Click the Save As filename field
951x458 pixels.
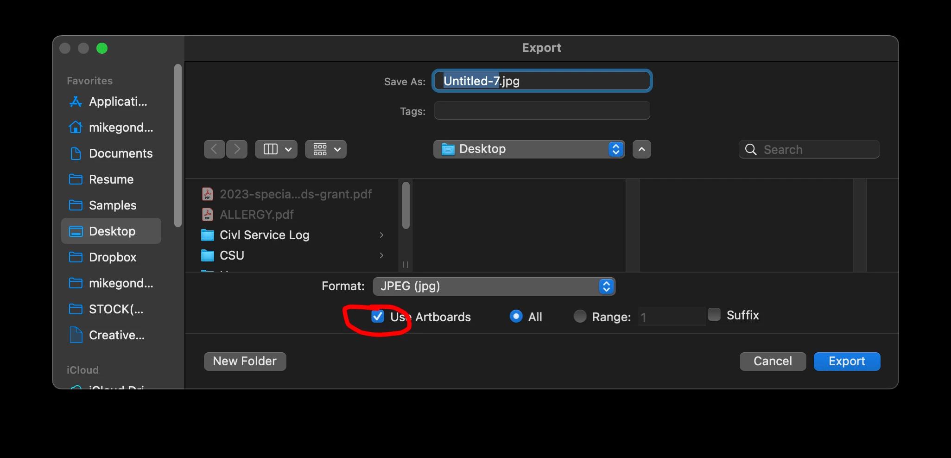point(542,81)
